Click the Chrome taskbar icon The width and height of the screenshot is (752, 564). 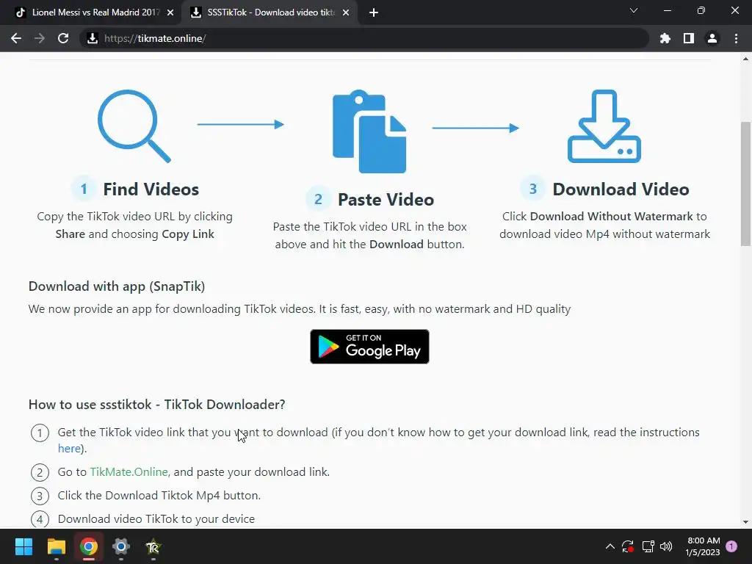(x=89, y=546)
